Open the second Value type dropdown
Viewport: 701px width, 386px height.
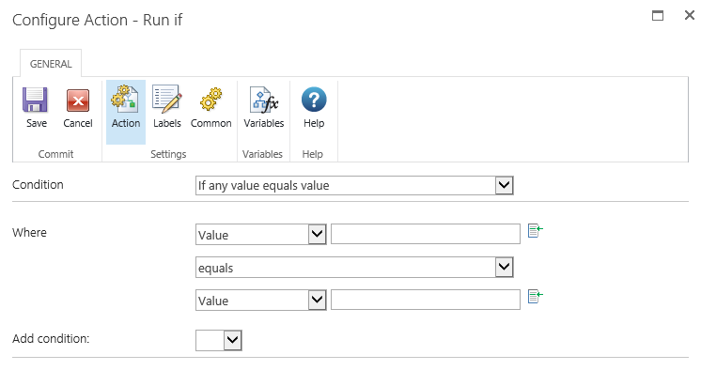pos(317,301)
